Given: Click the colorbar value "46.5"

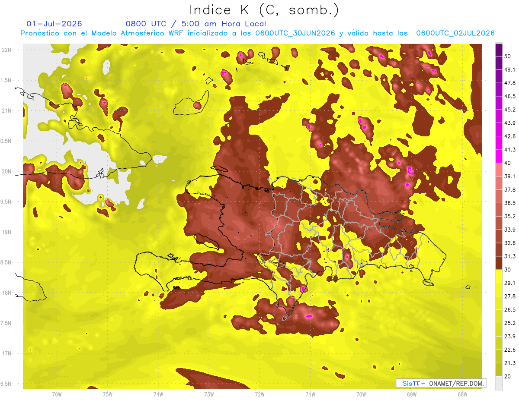Looking at the screenshot, I should [x=510, y=96].
